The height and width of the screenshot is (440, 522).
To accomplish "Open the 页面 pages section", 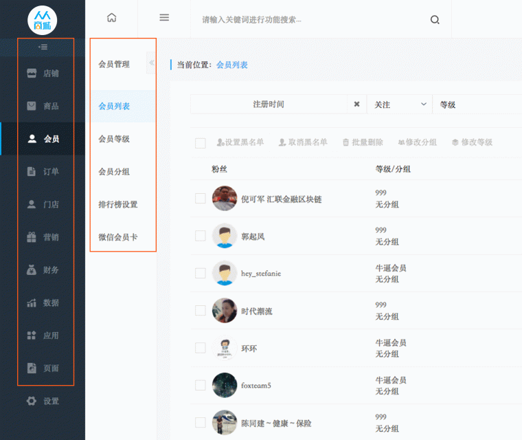I will coord(43,368).
